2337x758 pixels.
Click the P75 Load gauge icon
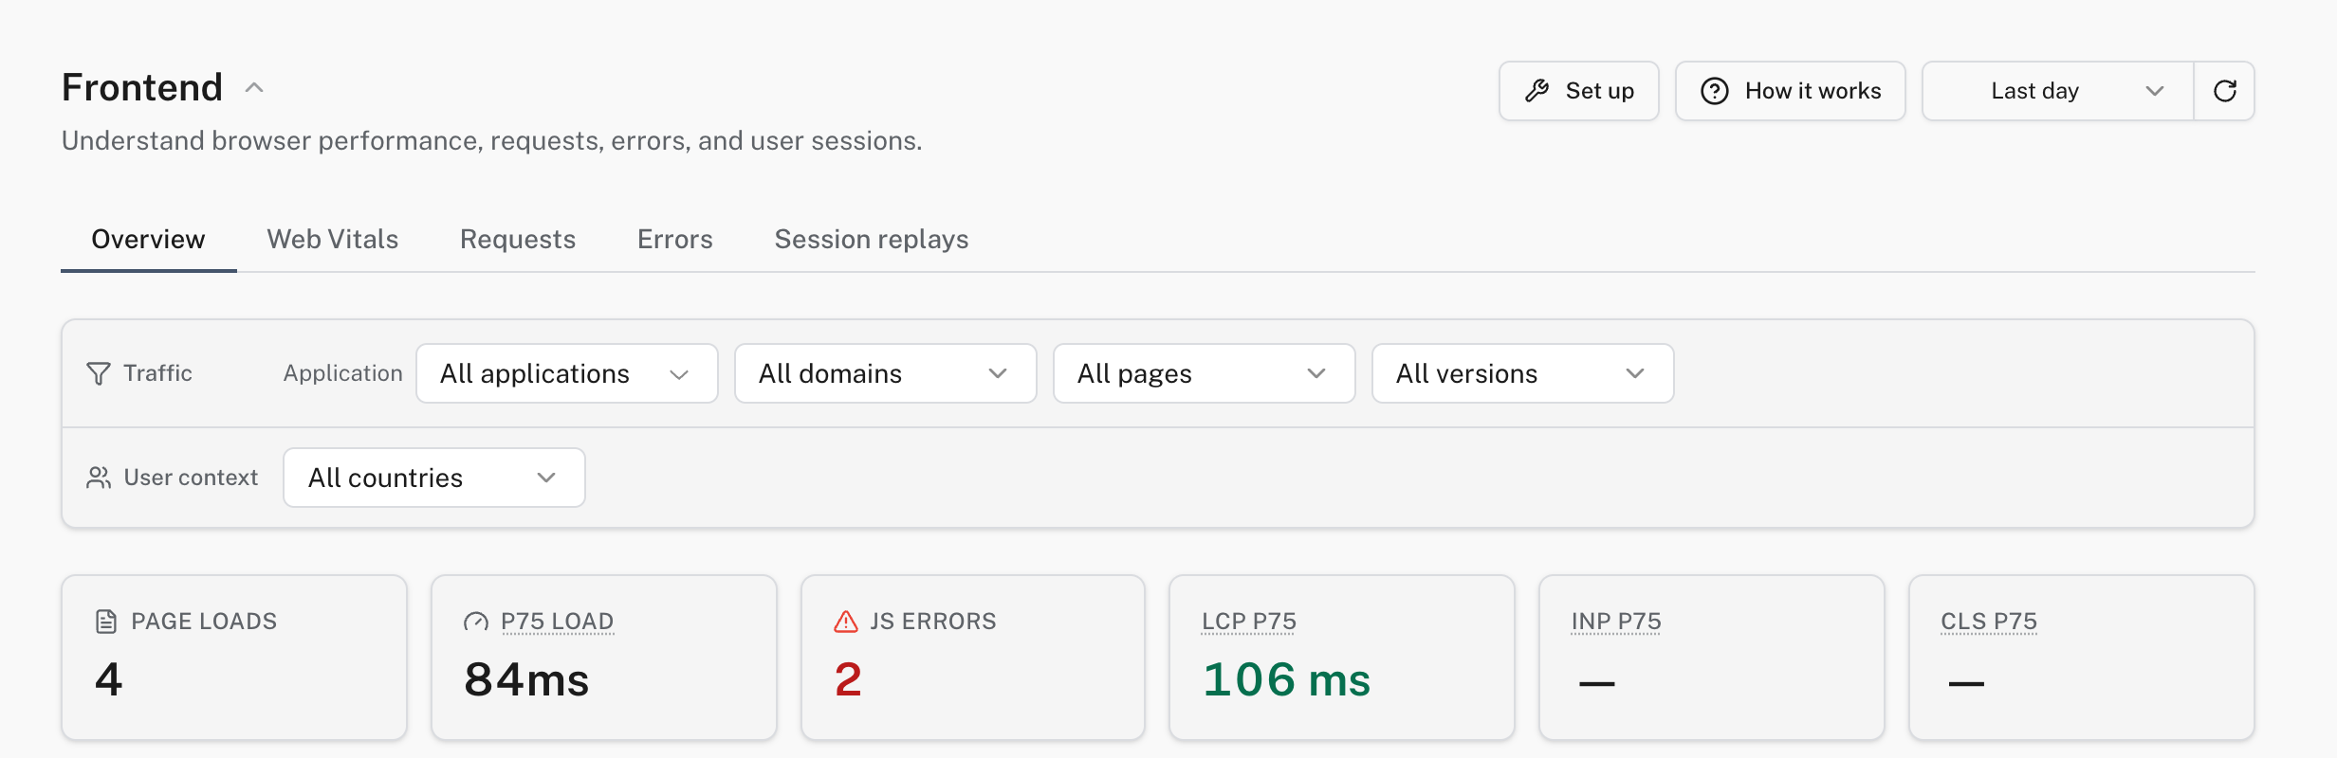[x=476, y=622]
